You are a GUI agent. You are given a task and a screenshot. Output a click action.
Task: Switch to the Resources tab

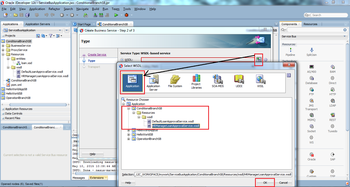coord(310,24)
